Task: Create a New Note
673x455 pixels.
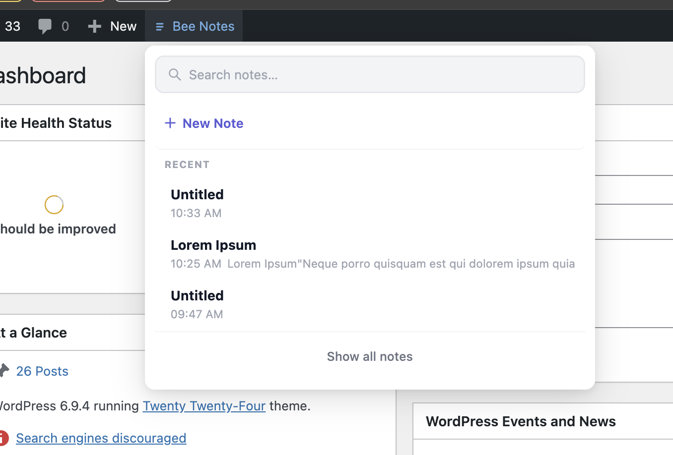Action: (204, 123)
